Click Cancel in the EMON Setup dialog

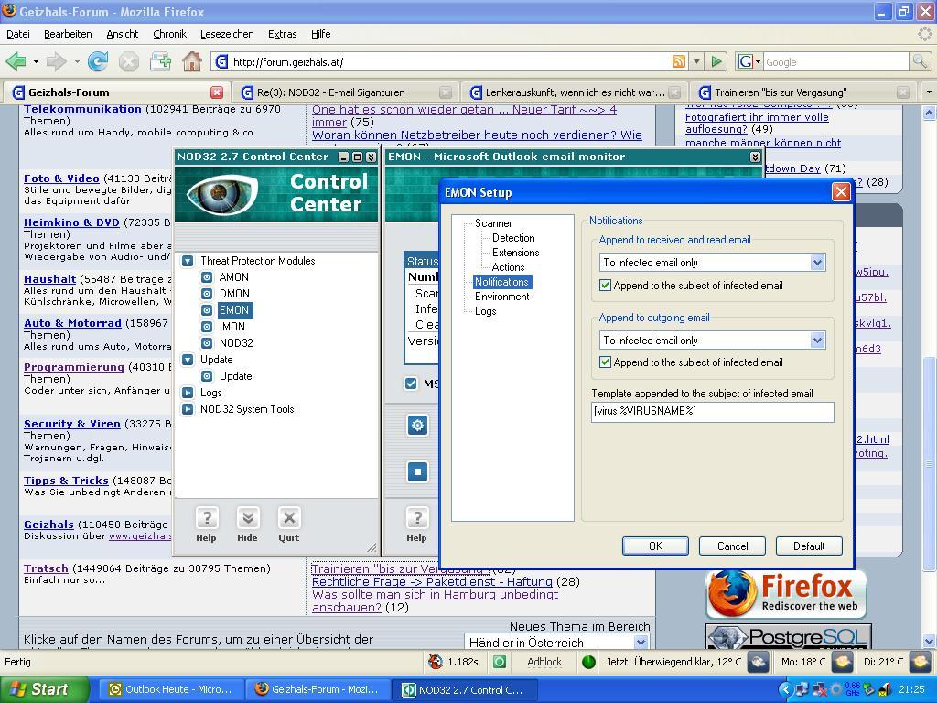733,546
